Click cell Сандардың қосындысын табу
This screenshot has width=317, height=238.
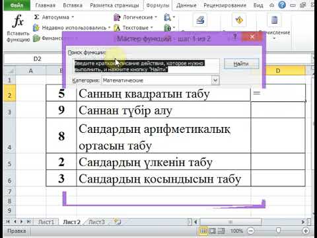coord(164,178)
